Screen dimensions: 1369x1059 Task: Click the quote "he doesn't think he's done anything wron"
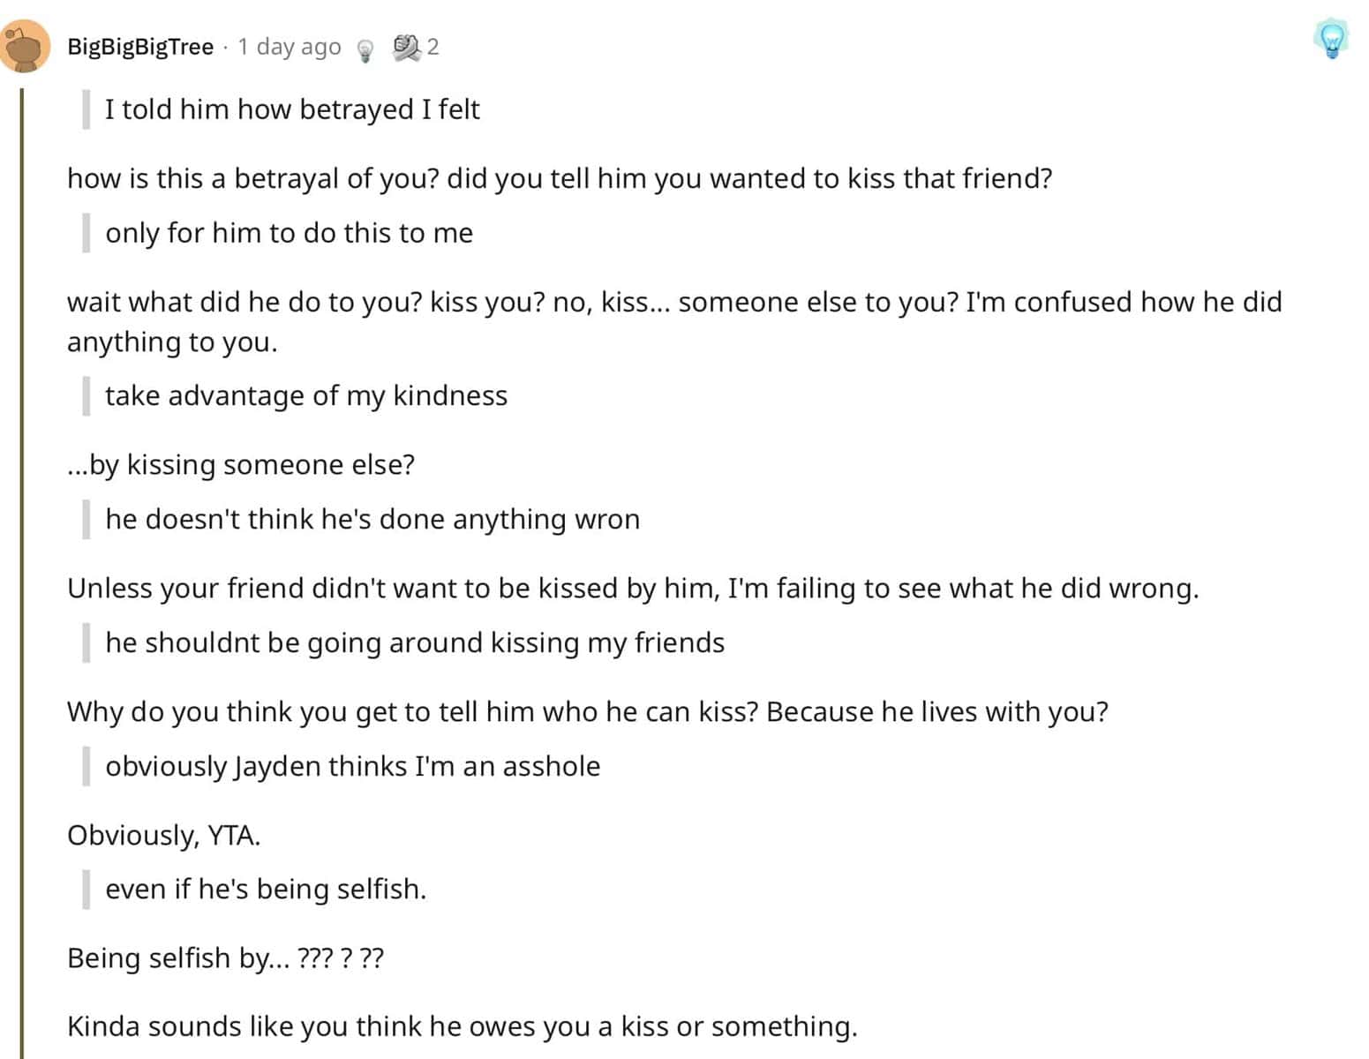(372, 519)
